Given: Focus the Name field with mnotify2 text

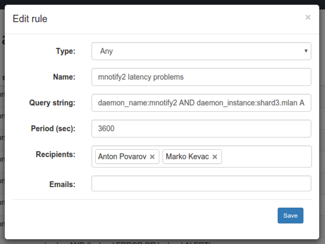Looking at the screenshot, I should tap(201, 77).
